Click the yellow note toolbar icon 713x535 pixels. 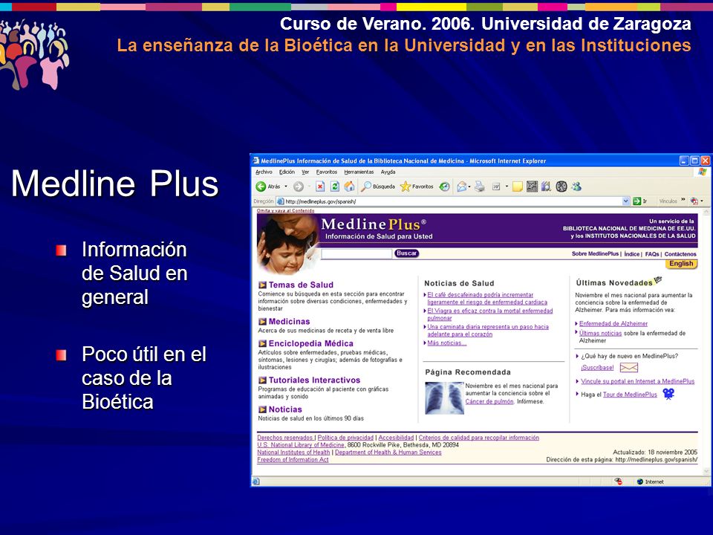click(x=518, y=187)
